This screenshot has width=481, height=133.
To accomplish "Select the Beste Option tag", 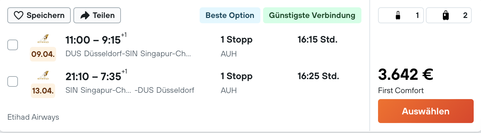I will click(230, 15).
